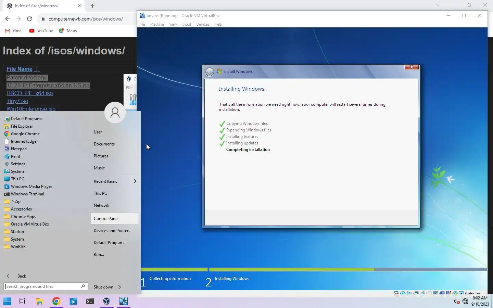Open Chrome tab search dropdown

(438, 5)
